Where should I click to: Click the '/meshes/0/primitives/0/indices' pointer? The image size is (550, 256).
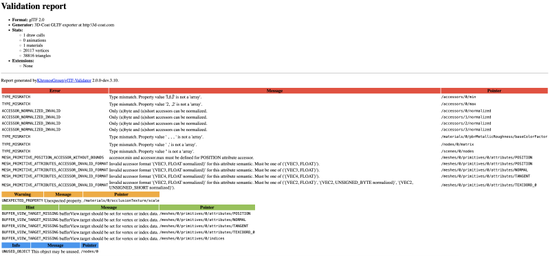(192, 238)
